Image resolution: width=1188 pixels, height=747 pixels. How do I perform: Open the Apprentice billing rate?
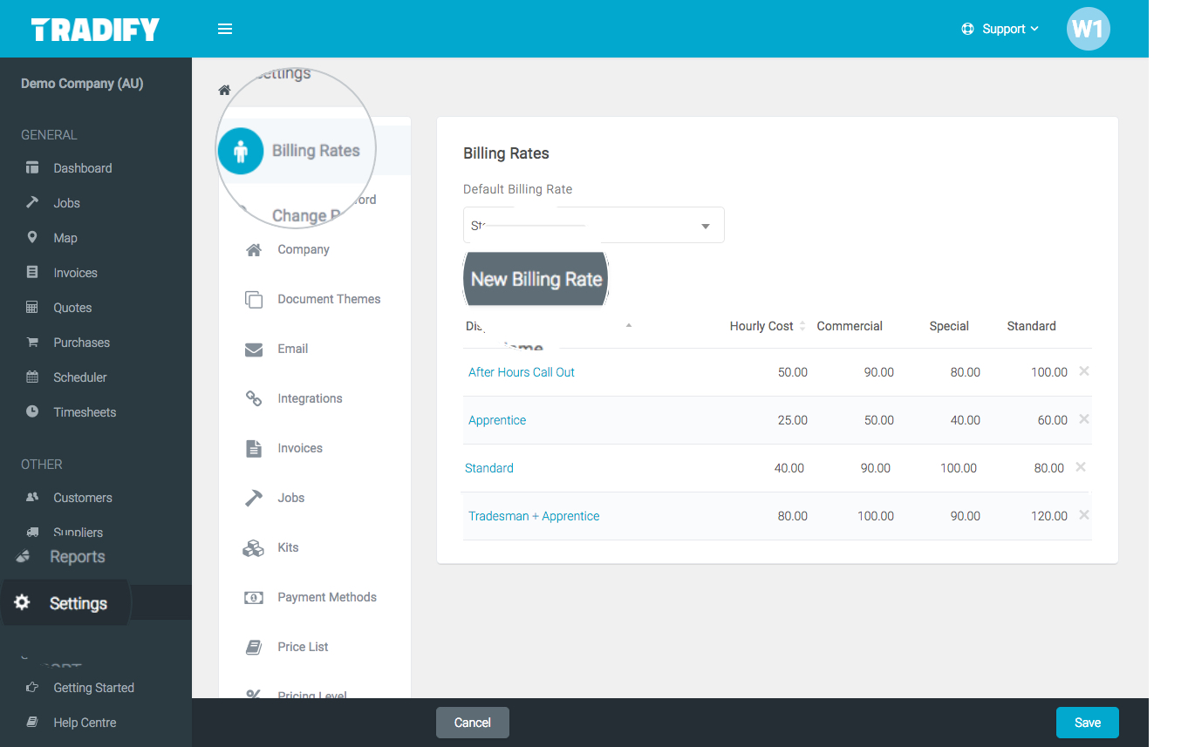(x=497, y=419)
